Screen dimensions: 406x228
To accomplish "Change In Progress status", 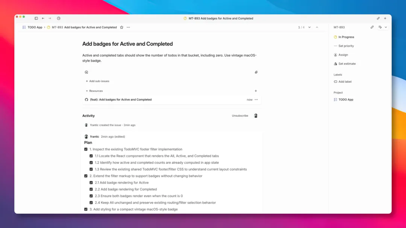I will [344, 37].
